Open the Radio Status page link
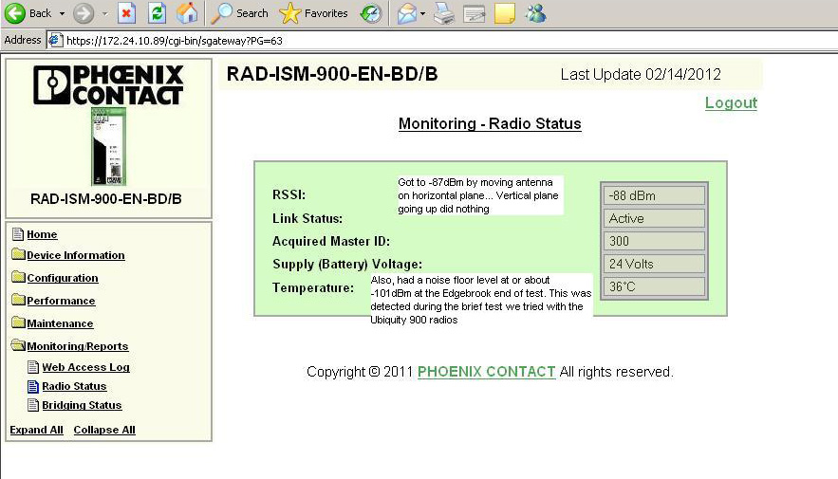The image size is (838, 479). [x=74, y=387]
